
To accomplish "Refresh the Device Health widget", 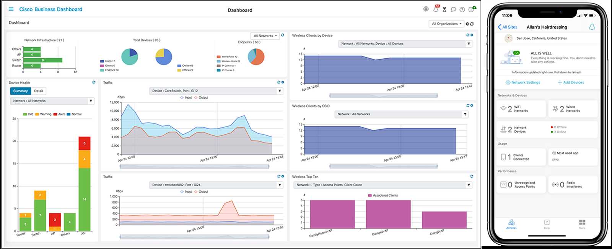I will 94,82.
